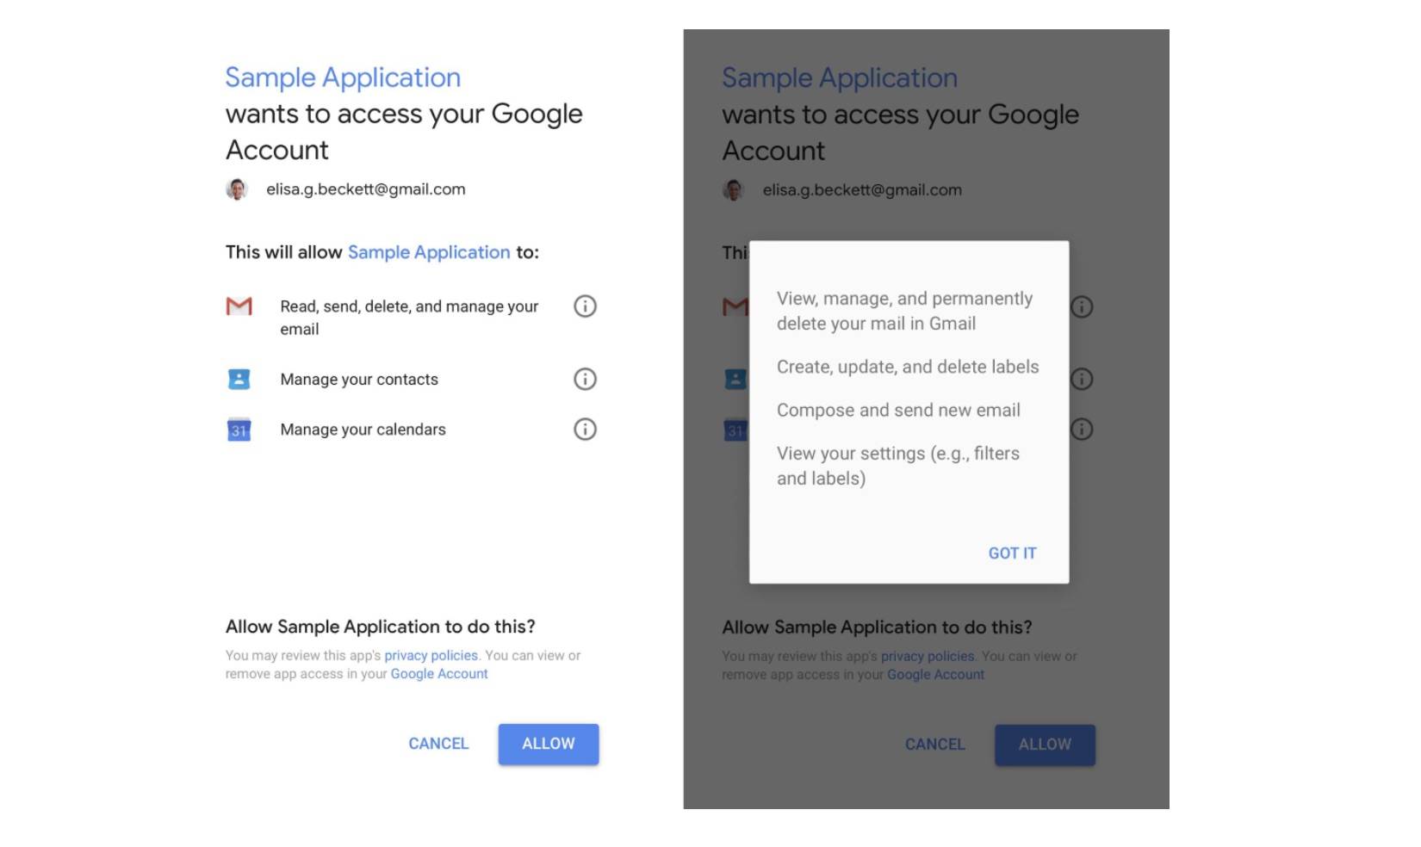Click the dimmed ALLOW button behind the overlay
Image resolution: width=1421 pixels, height=847 pixels.
point(1045,745)
